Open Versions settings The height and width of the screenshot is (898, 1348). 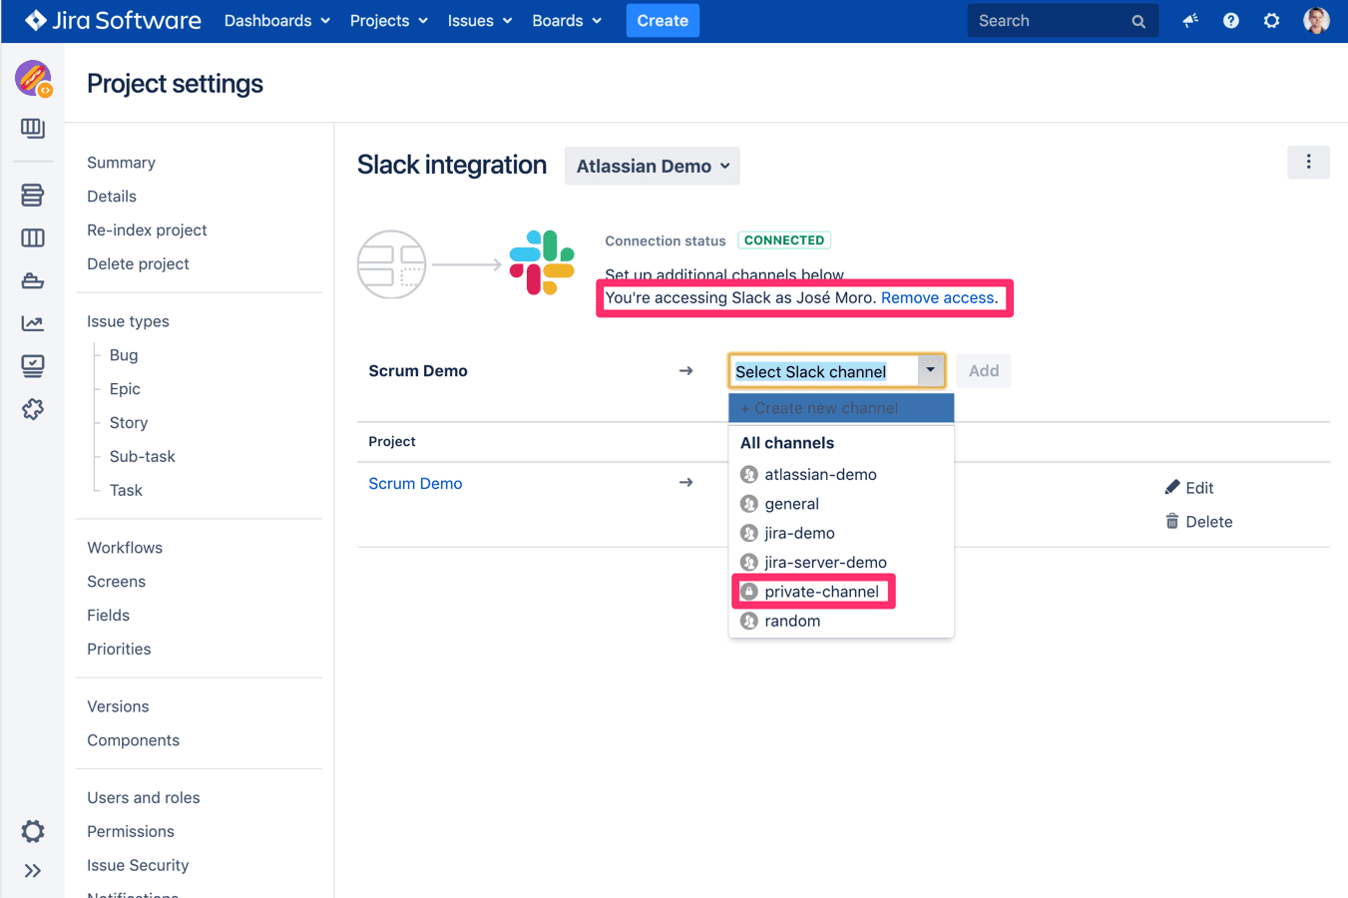pos(118,706)
